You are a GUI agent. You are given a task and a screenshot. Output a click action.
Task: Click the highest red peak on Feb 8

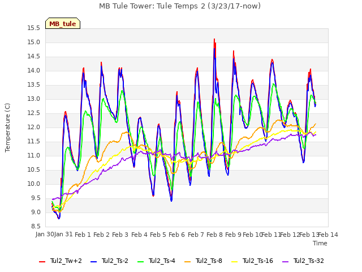pyautogui.click(x=214, y=39)
